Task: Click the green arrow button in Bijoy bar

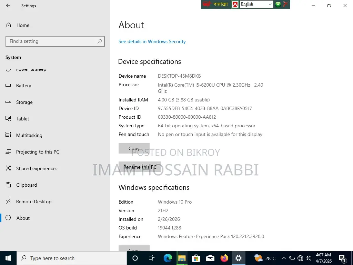Action: click(x=278, y=4)
